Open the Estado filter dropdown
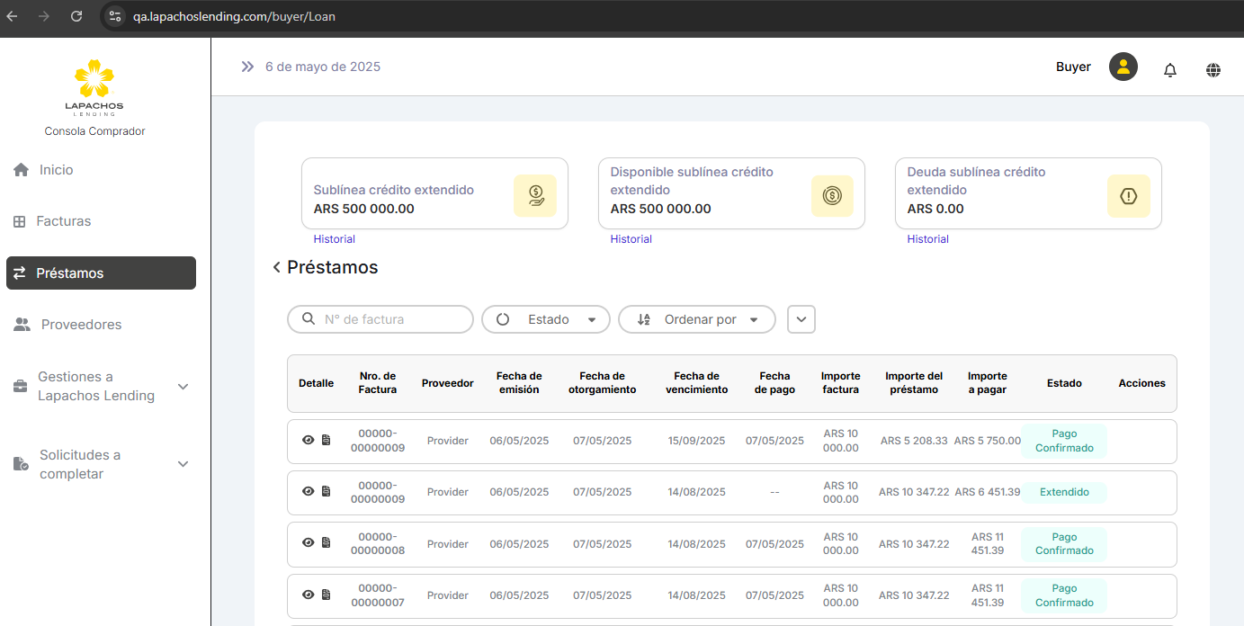Screen dimensions: 1244x626 [x=546, y=319]
